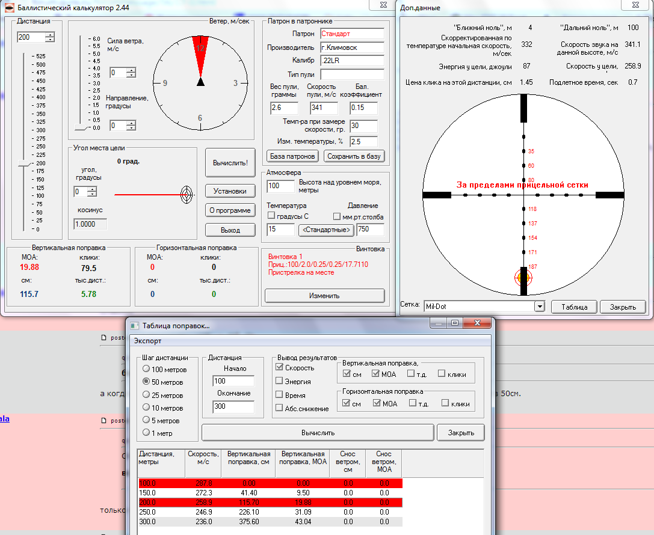Screen dimensions: 654x535
Task: Click the red-yellow aim marker on the reticle
Action: (523, 277)
